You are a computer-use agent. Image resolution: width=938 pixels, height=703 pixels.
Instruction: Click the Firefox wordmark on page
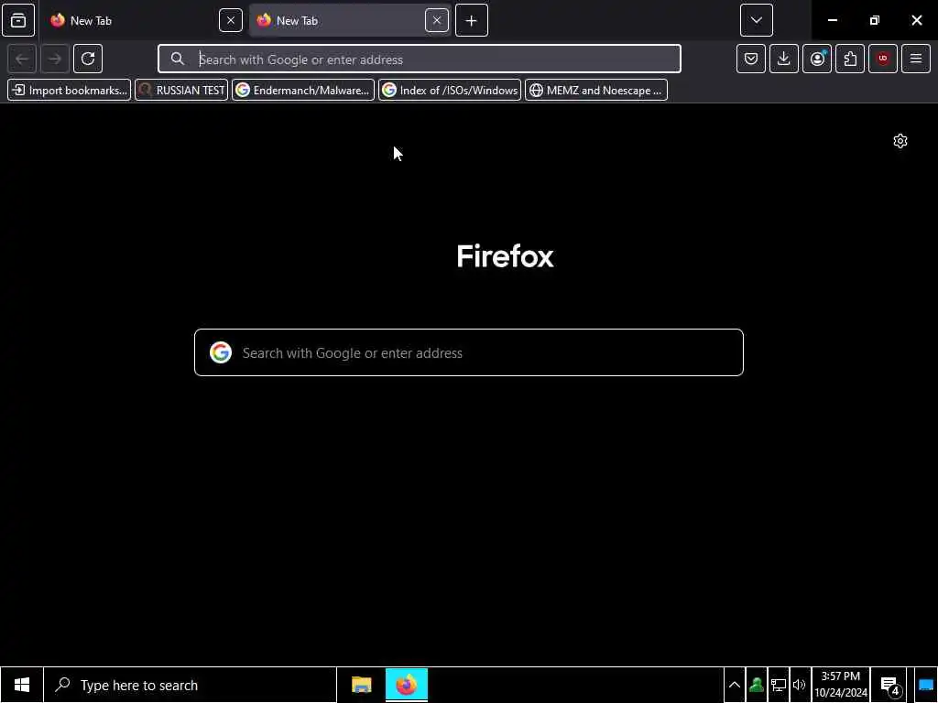[x=505, y=256]
